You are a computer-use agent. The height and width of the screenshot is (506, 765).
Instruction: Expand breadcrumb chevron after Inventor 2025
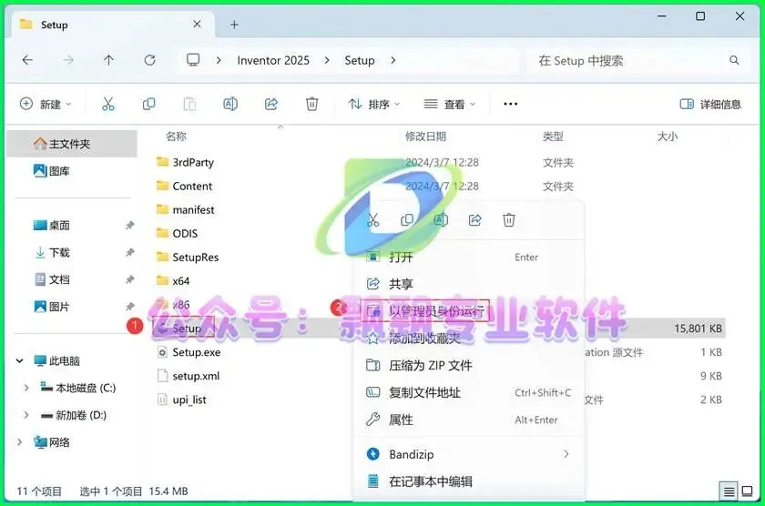click(327, 60)
